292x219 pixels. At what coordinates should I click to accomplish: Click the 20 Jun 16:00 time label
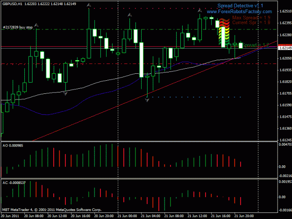80,216
